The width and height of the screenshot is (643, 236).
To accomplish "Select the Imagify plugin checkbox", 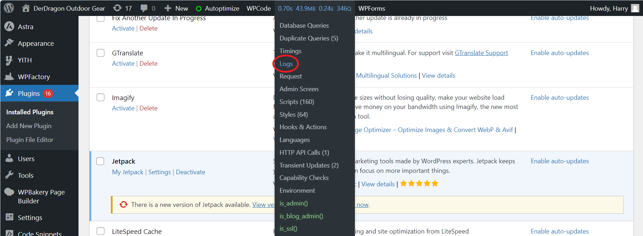I will click(x=101, y=98).
